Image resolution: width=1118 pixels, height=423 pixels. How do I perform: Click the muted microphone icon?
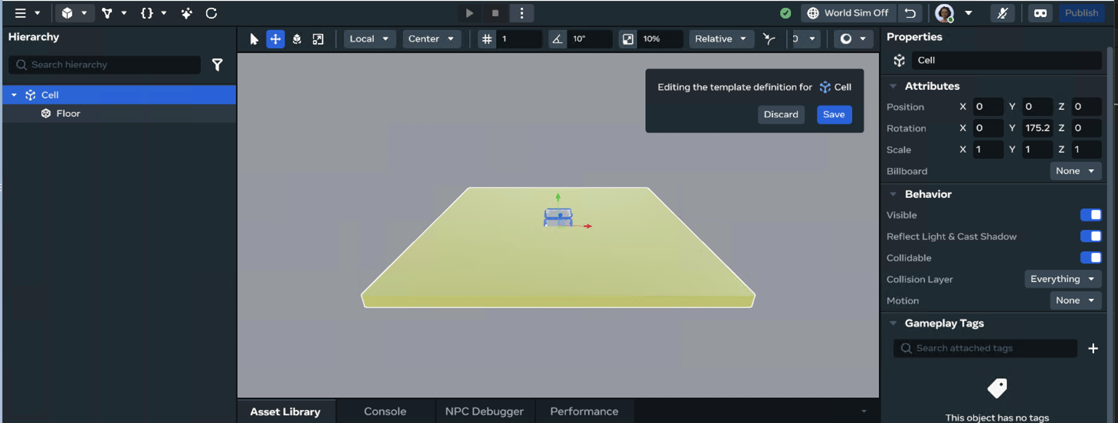click(1002, 13)
